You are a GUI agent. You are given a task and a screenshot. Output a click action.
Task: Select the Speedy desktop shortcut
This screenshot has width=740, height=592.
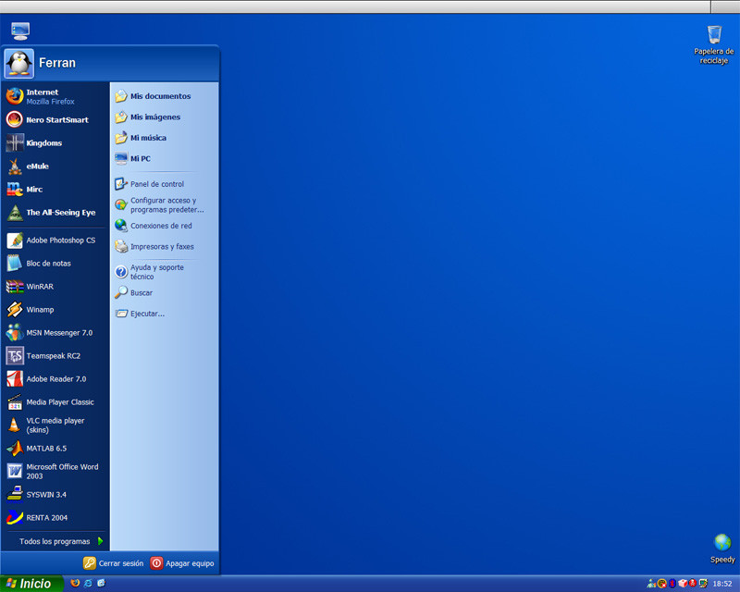point(722,549)
